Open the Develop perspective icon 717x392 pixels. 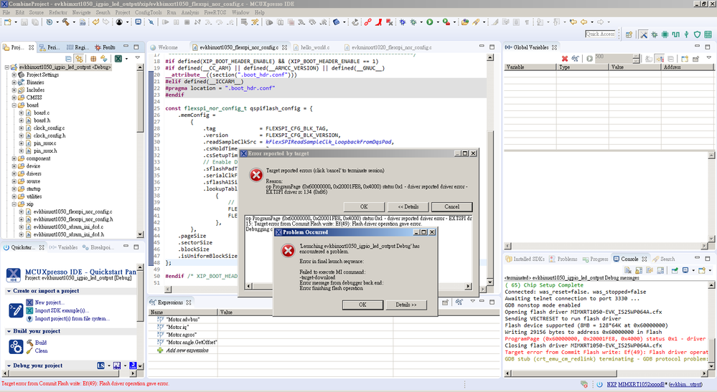[x=644, y=34]
